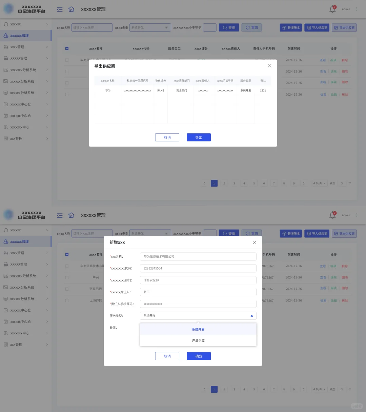Open the three-dot menu next to Admin
366x412 pixels.
coord(356,9)
